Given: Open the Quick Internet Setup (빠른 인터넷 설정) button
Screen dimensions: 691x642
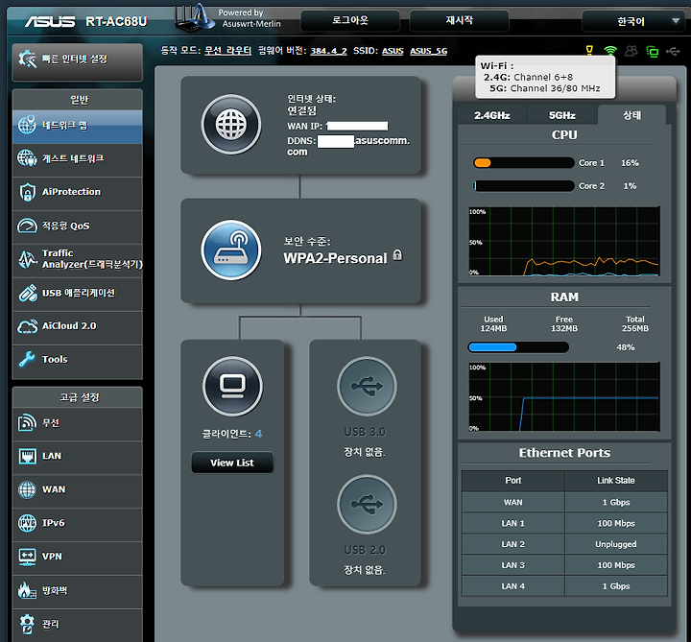Looking at the screenshot, I should [x=77, y=61].
